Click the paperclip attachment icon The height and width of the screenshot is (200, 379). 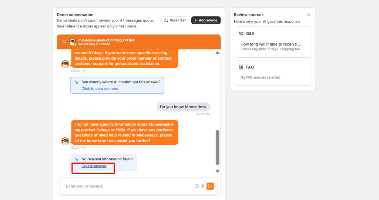coord(203,186)
